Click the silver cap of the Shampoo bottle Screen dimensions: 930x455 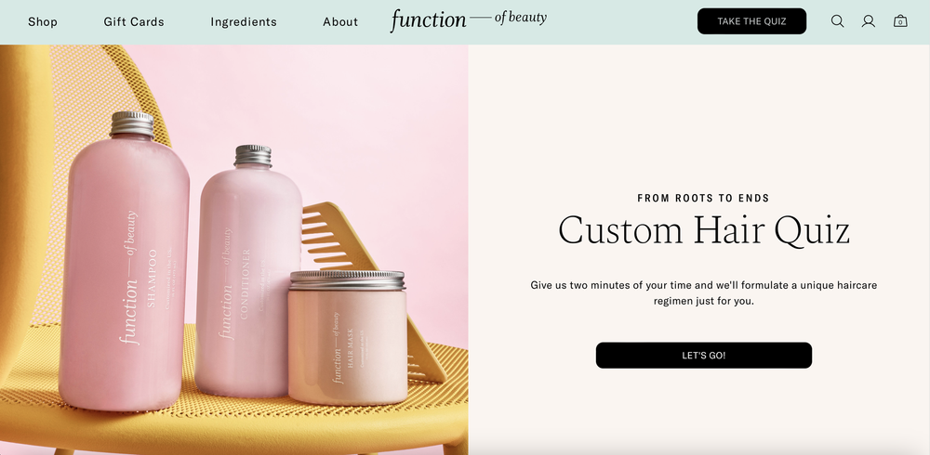132,123
